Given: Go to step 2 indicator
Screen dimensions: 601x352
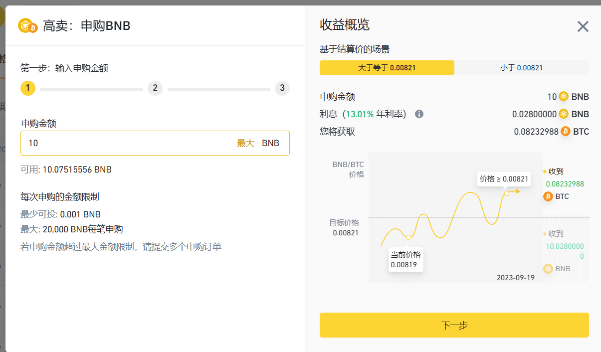Looking at the screenshot, I should coord(155,88).
